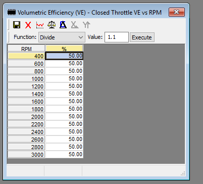
Task: Click the RPM column header
Action: coord(26,49)
